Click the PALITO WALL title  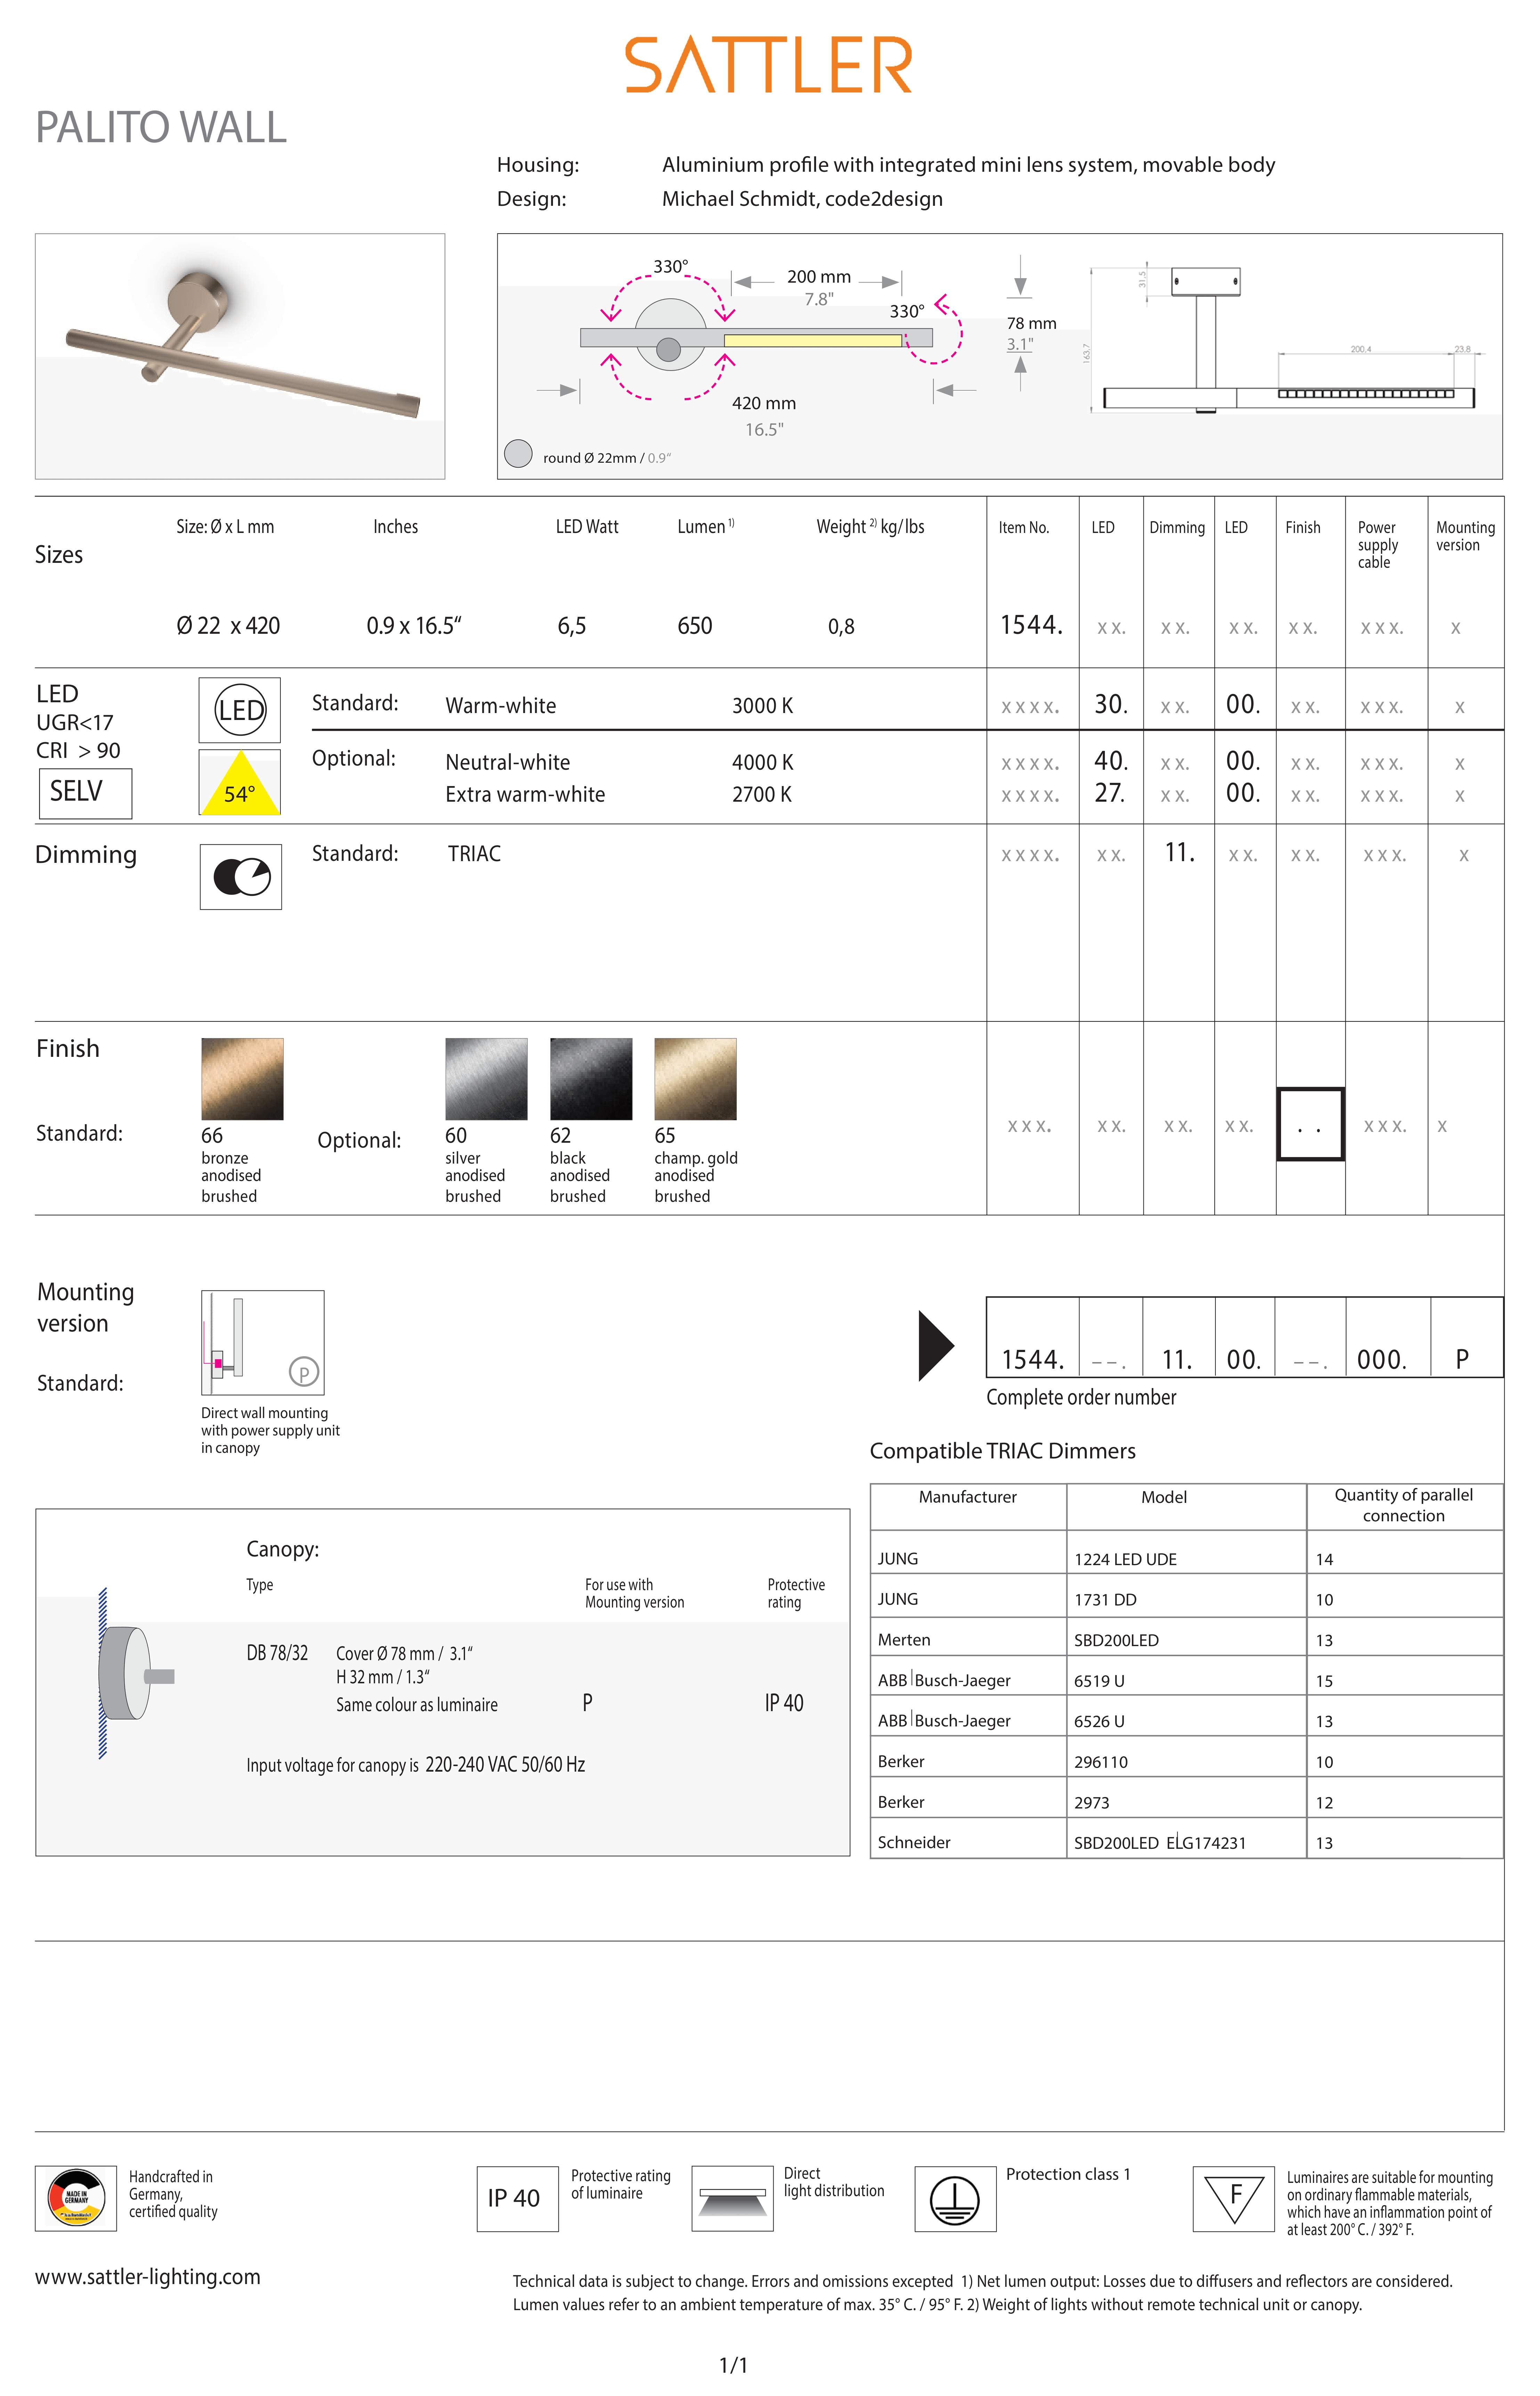click(161, 127)
